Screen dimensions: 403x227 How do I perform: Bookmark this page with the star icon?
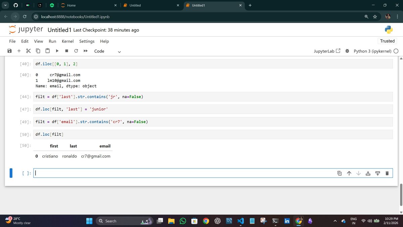coord(375,16)
